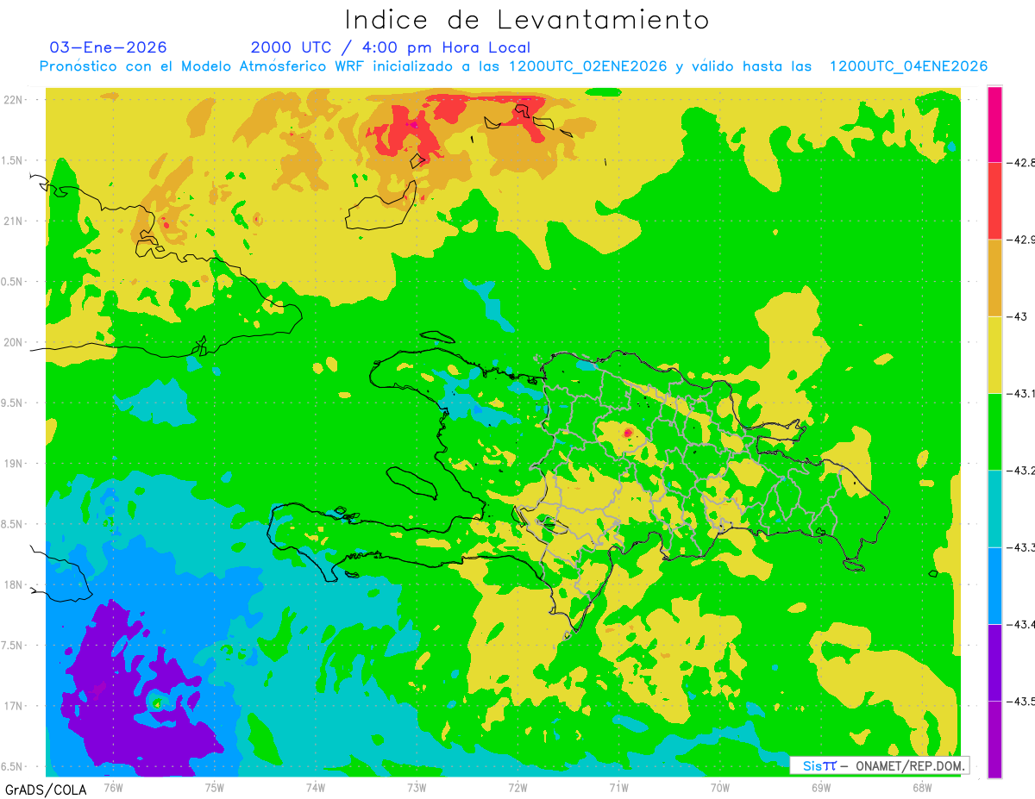The image size is (1035, 799).
Task: Click the green dot inside the purple region
Action: pos(157,703)
